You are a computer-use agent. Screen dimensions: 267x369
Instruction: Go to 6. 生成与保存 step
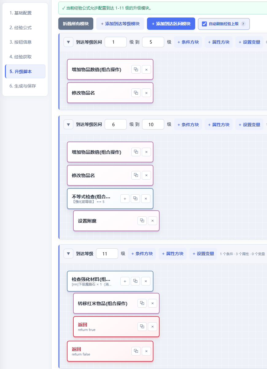click(x=25, y=86)
